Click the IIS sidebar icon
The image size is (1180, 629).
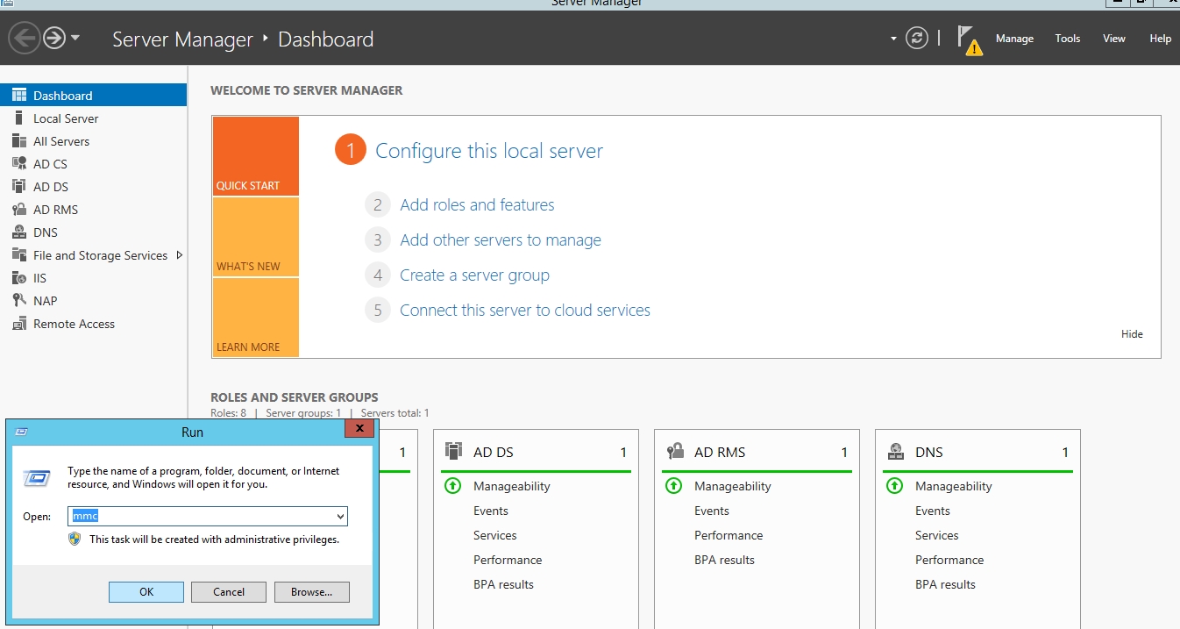pos(19,278)
